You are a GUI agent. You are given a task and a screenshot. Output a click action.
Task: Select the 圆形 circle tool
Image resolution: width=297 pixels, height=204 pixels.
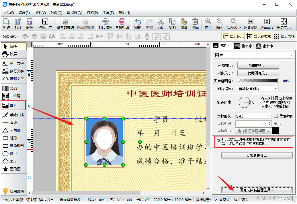pyautogui.click(x=14, y=154)
